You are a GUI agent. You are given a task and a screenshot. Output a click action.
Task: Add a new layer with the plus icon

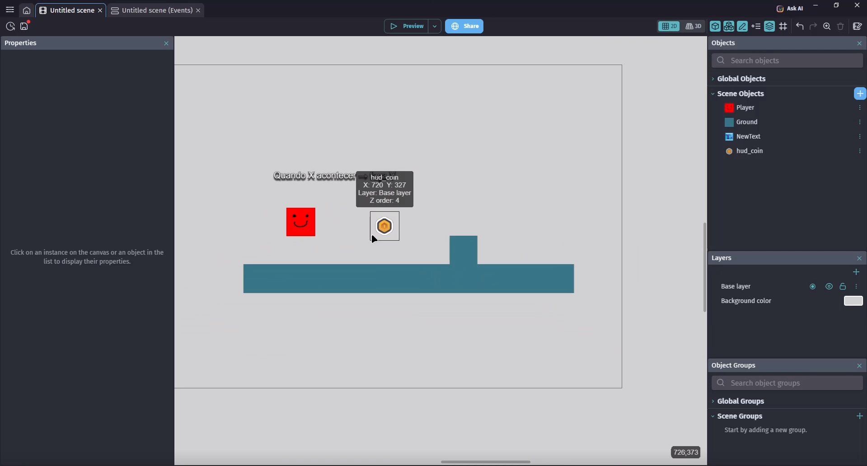coord(857,272)
